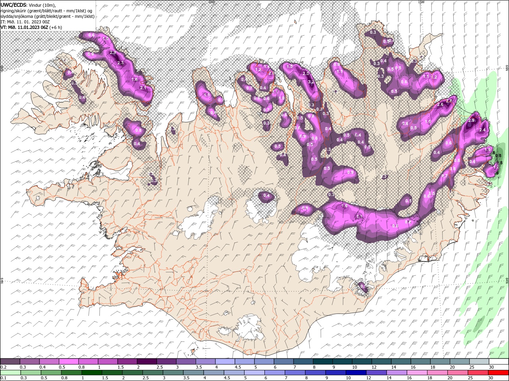The image size is (509, 381).
Task: Click the 2.4 snowfall value in east
Action: click(483, 130)
